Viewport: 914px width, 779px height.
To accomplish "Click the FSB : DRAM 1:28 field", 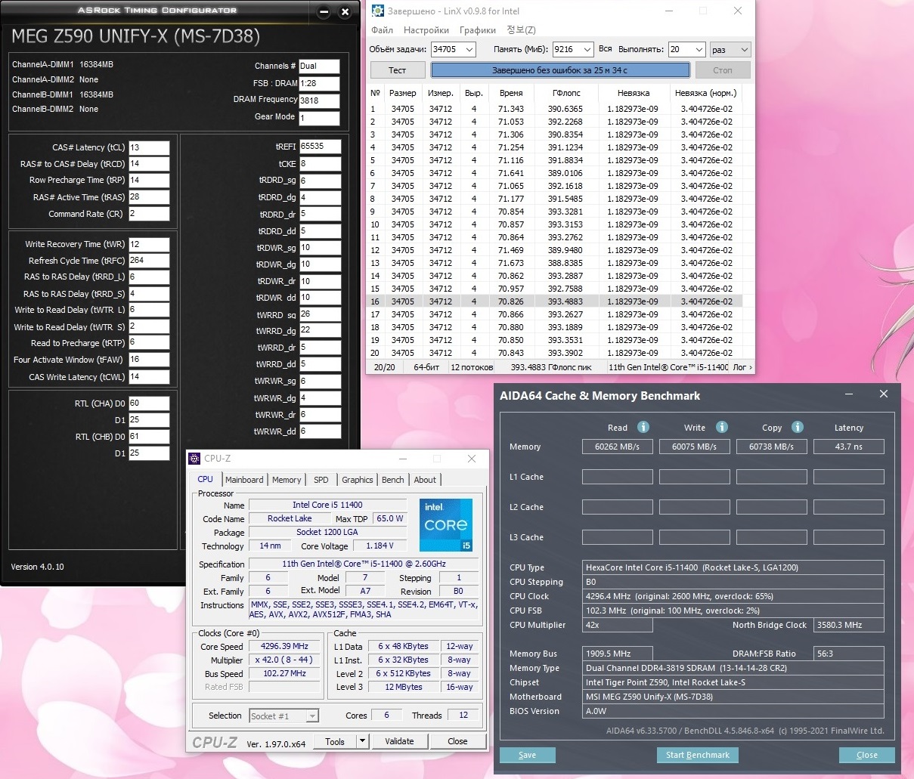I will [x=319, y=83].
